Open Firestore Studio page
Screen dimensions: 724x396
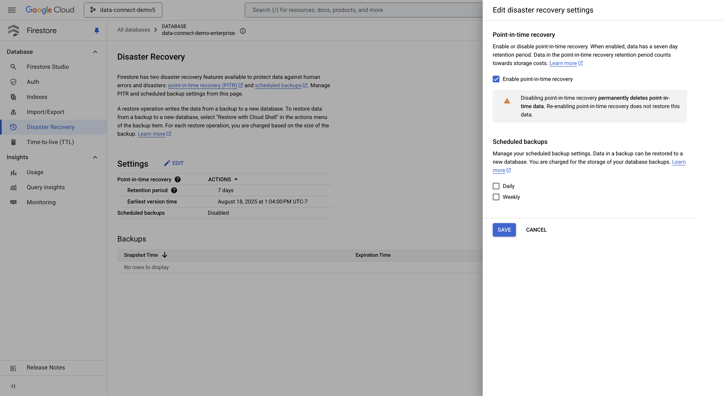click(48, 67)
